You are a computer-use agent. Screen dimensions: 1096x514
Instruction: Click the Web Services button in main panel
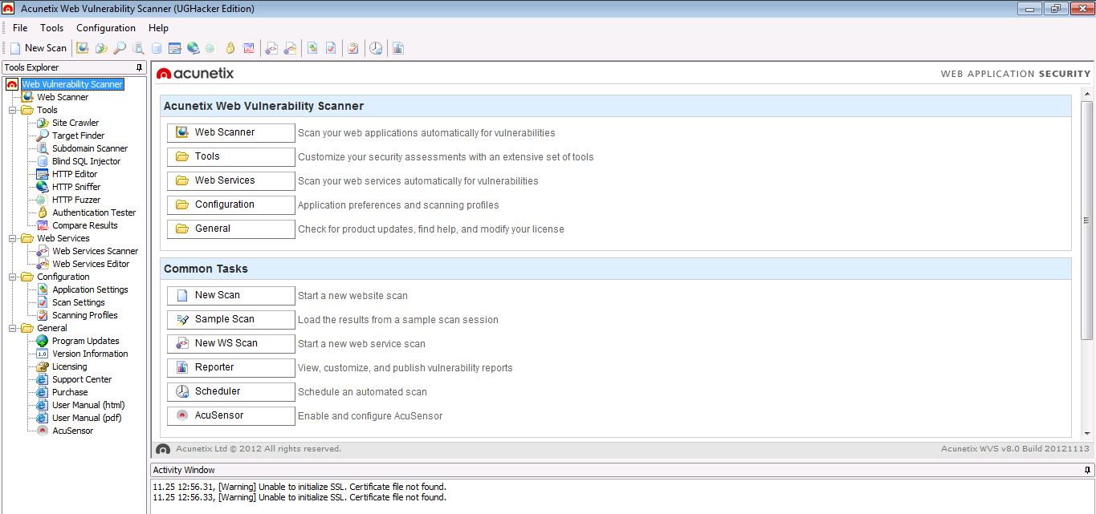[231, 181]
